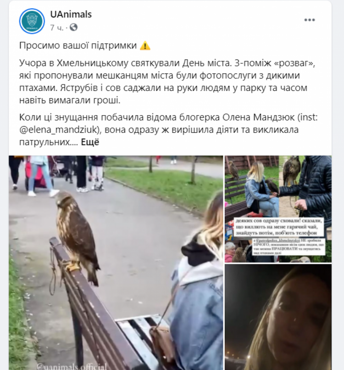
Task: Click the "деяких сов одразу сховали" caption
Action: 279,227
